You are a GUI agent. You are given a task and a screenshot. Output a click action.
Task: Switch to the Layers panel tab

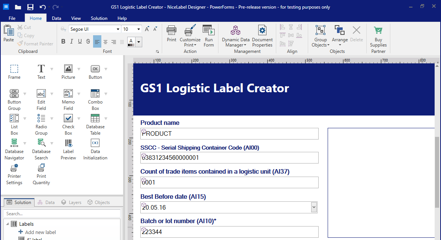point(71,202)
